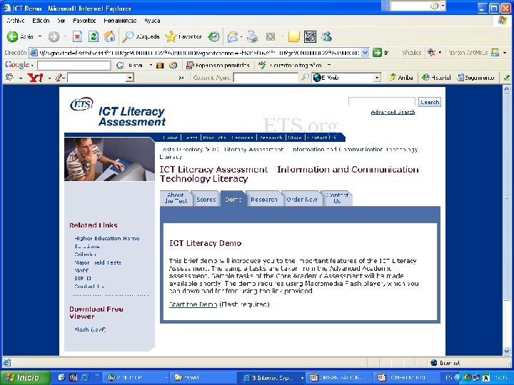Switch to the About the Test tab
514x385 pixels.
pyautogui.click(x=176, y=198)
